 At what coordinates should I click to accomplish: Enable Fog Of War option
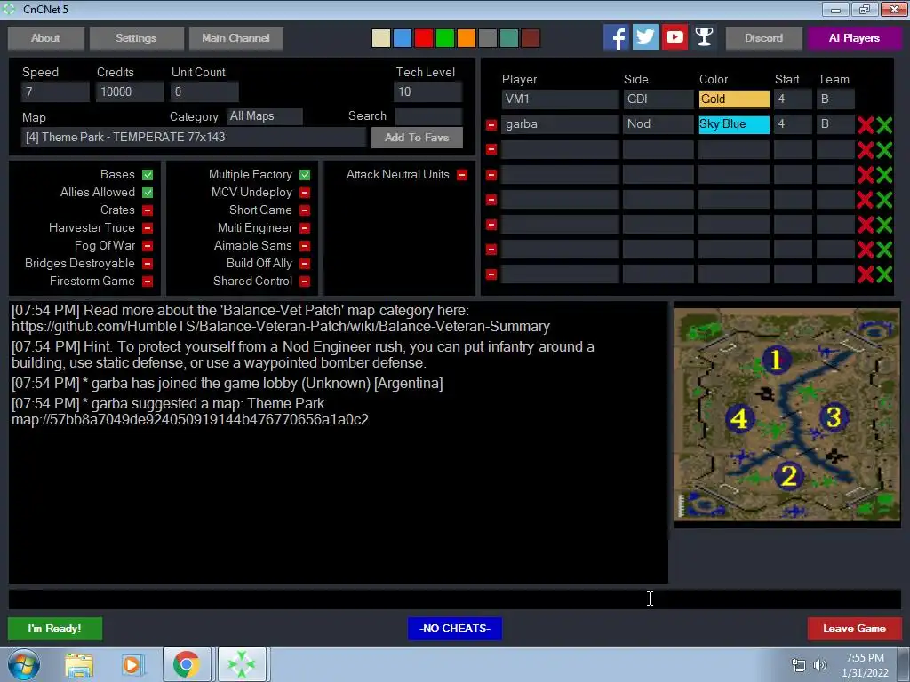(148, 246)
